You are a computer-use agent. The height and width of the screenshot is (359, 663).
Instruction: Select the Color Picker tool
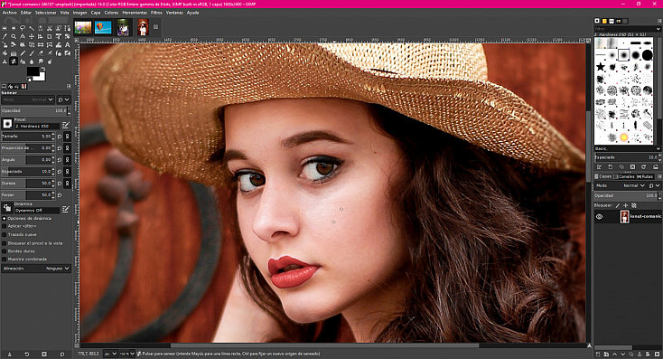[x=5, y=36]
